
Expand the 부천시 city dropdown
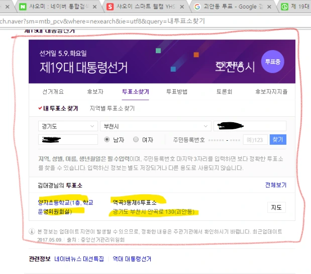156,126
